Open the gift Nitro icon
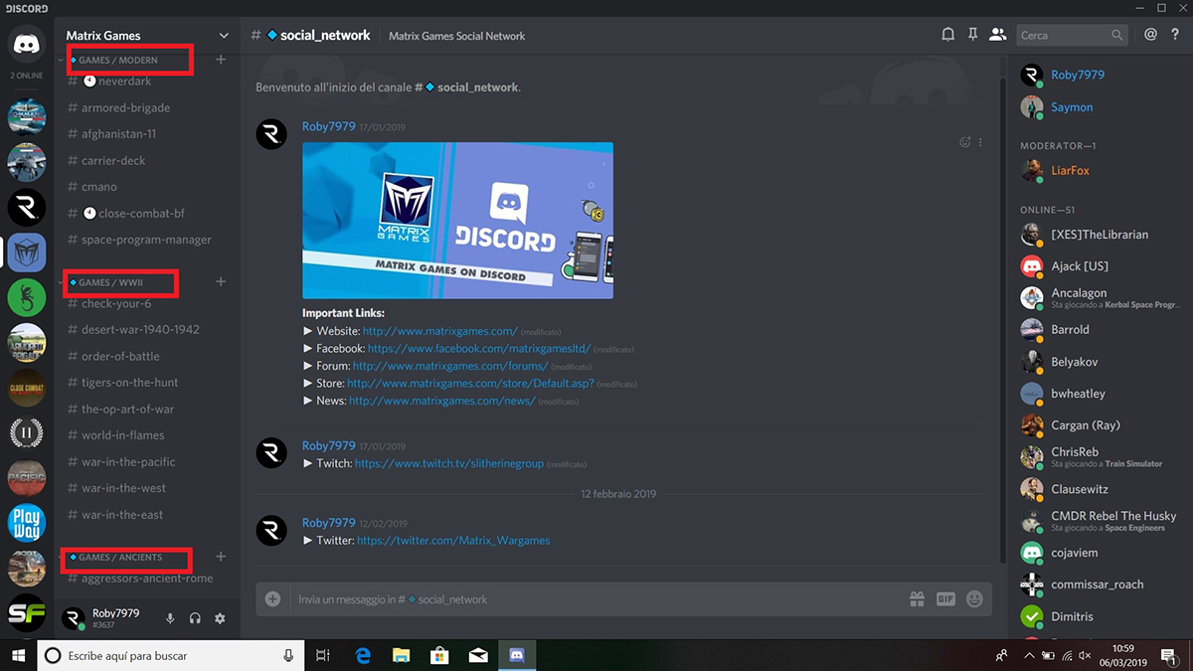Screen dimensions: 1193x671 click(917, 599)
